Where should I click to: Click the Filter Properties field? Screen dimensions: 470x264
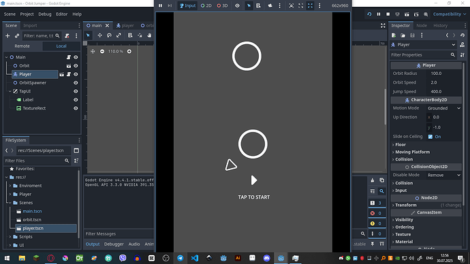(423, 55)
